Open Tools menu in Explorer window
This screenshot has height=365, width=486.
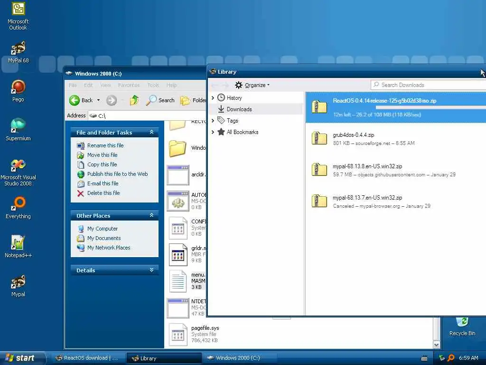coord(153,85)
